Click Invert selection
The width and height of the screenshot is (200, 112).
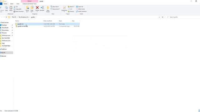click(x=81, y=12)
